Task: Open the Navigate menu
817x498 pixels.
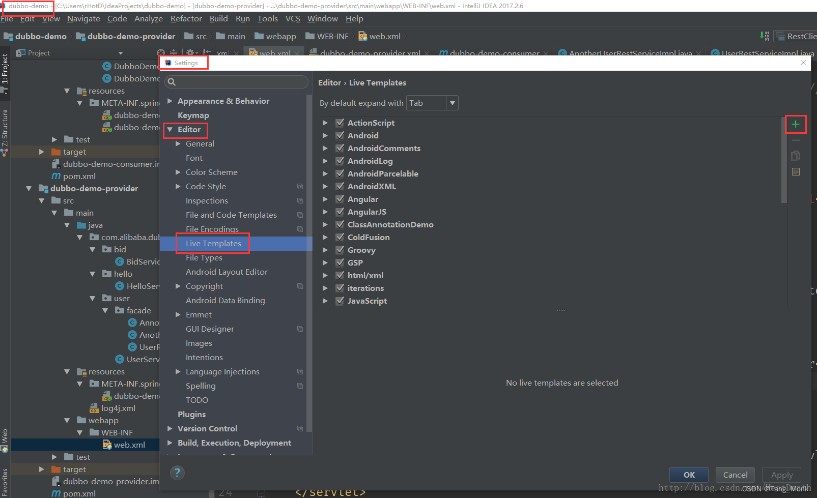Action: (x=83, y=19)
